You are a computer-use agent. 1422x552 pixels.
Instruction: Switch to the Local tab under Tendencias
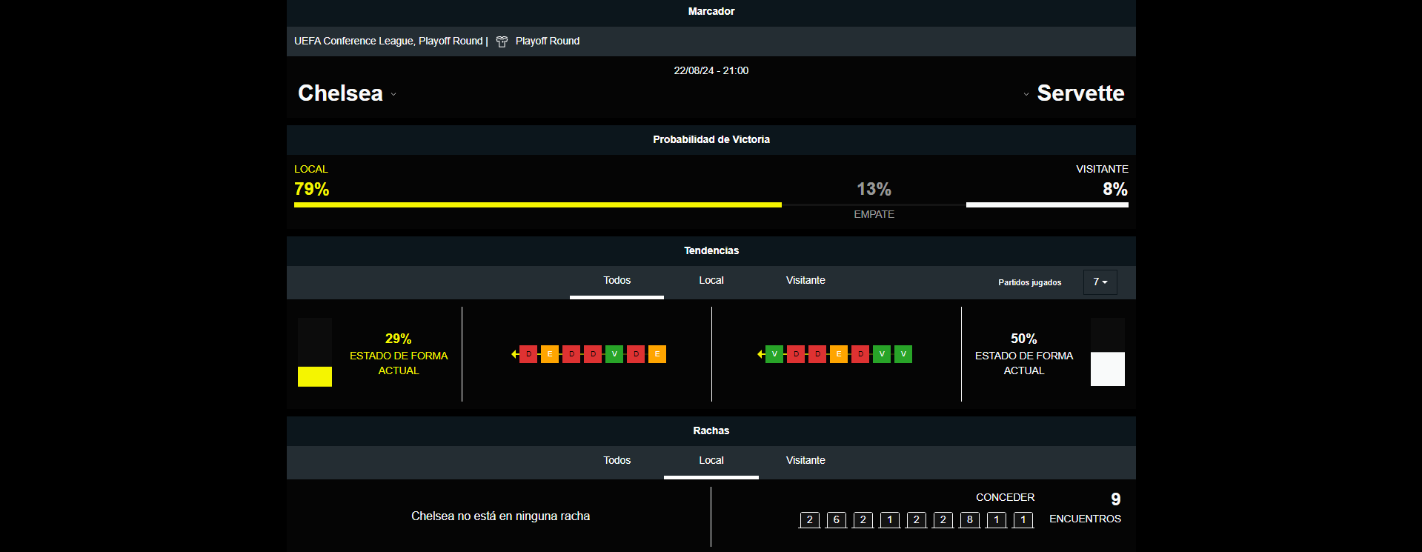coord(711,281)
